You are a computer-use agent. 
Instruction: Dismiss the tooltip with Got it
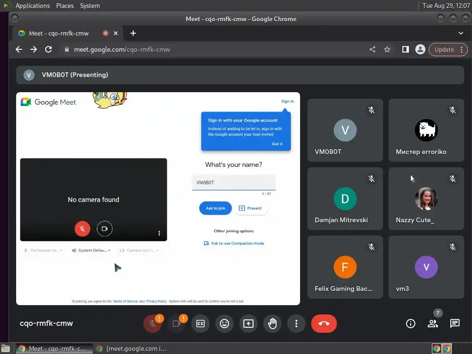[277, 144]
